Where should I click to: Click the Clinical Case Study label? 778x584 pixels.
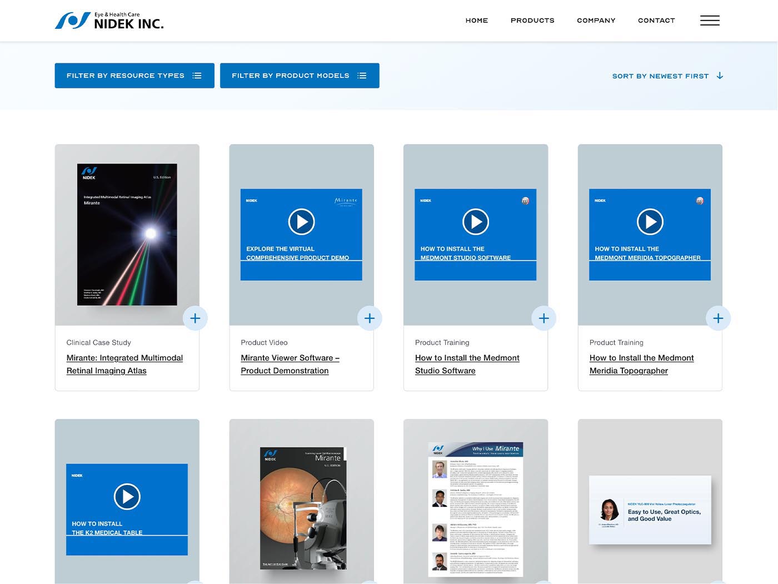99,343
